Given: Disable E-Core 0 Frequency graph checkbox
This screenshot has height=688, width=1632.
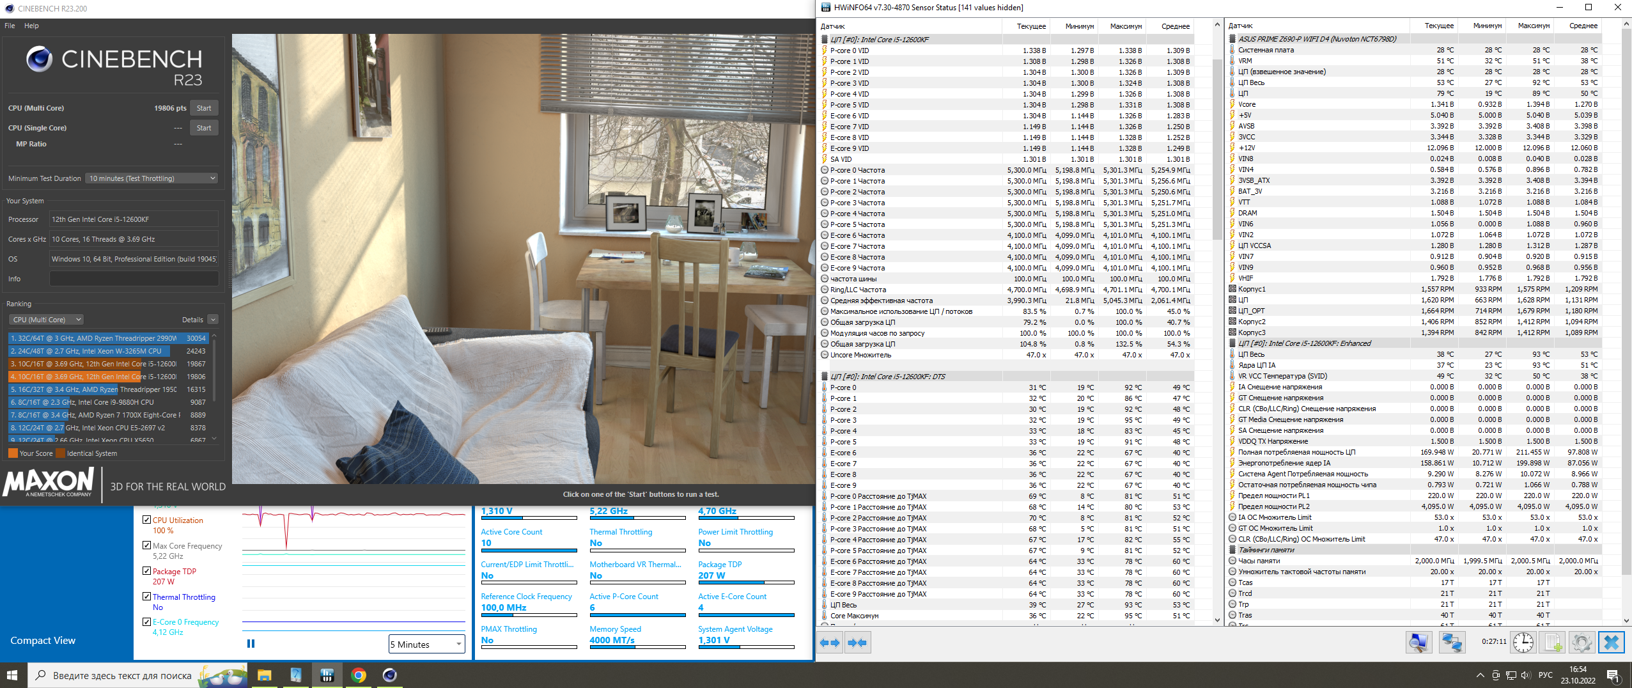Looking at the screenshot, I should pyautogui.click(x=147, y=622).
